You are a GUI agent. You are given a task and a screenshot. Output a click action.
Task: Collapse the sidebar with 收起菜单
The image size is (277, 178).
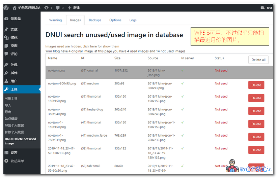tap(17, 161)
